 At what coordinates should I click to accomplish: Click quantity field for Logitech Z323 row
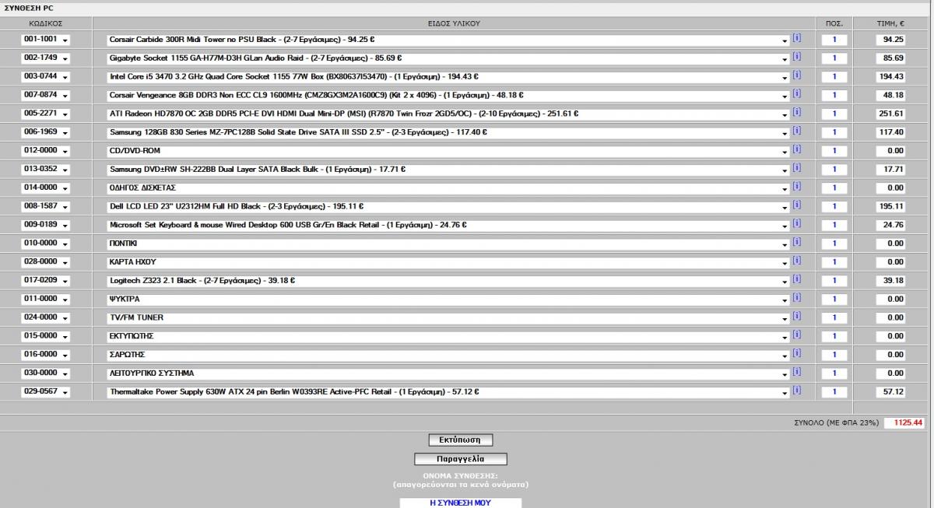coord(834,281)
